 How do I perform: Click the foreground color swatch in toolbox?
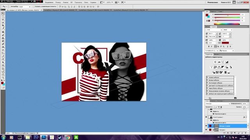tap(2, 83)
